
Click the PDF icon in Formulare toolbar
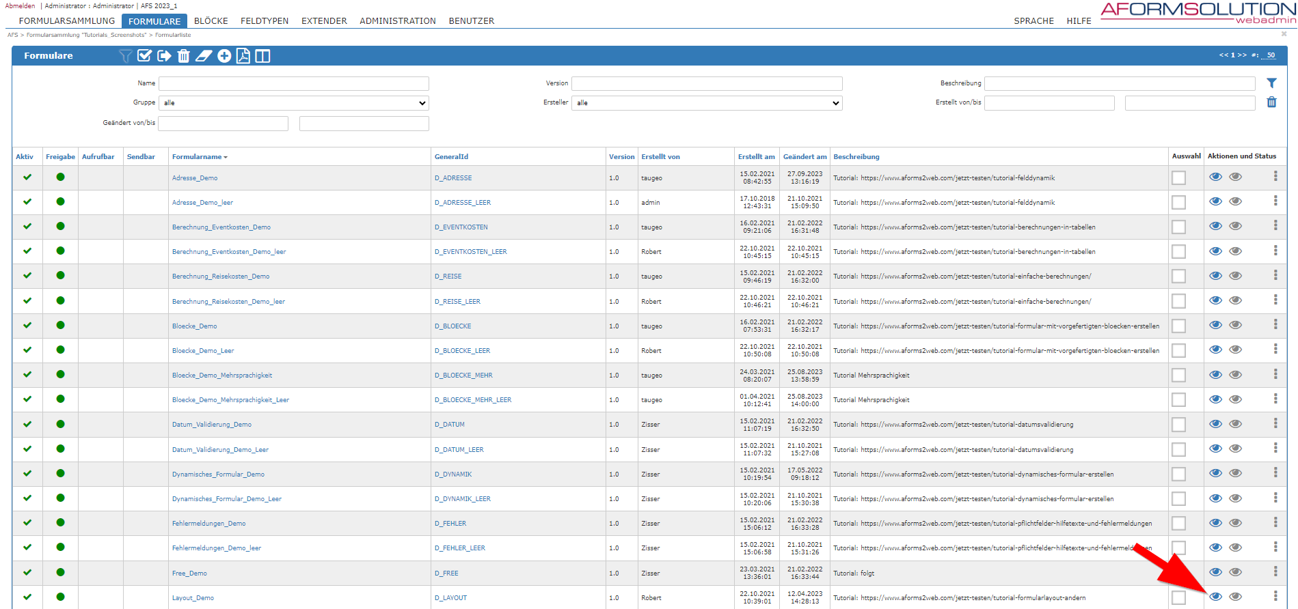coord(243,56)
